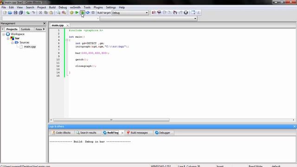The width and height of the screenshot is (297, 167).
Task: Click the Replace toolbar icon
Action: coord(64,13)
